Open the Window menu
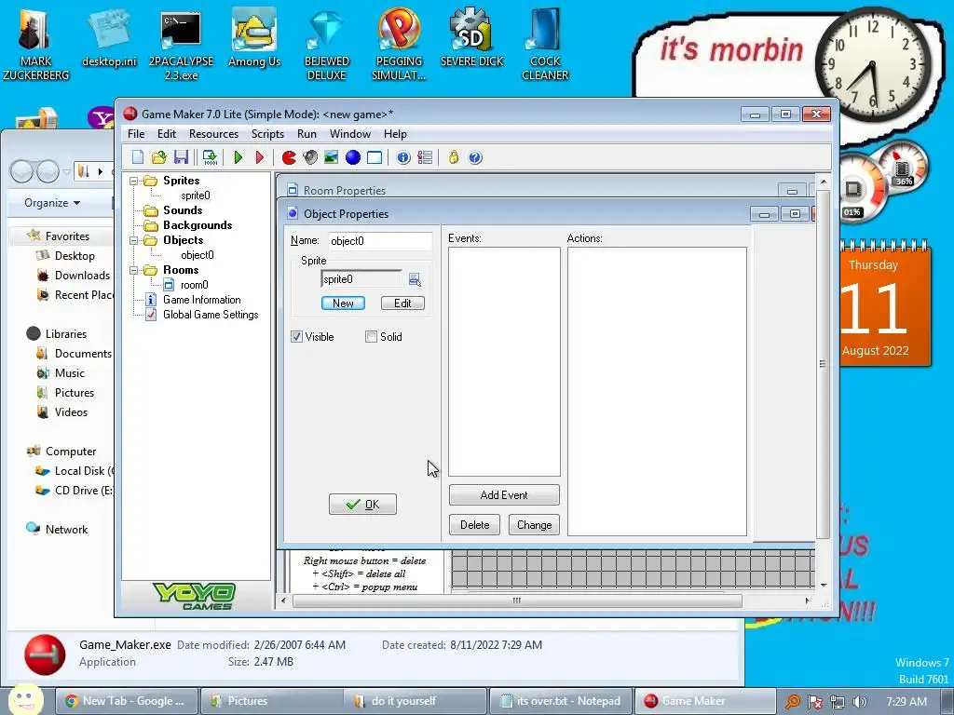The height and width of the screenshot is (715, 954). pyautogui.click(x=350, y=134)
